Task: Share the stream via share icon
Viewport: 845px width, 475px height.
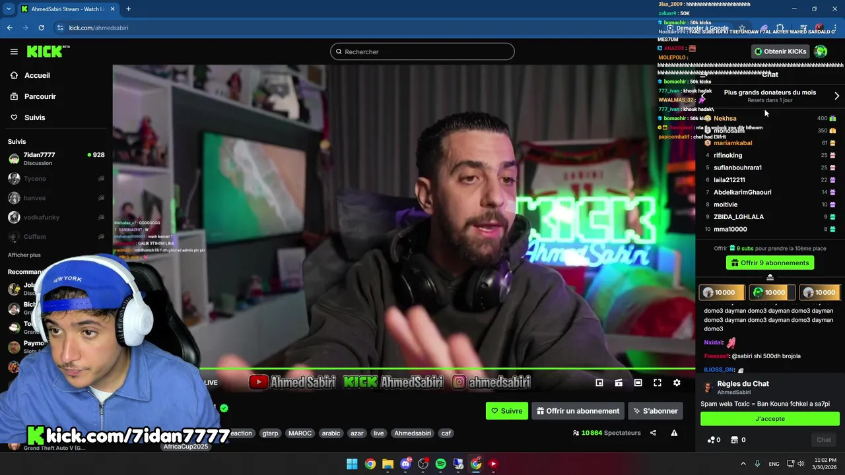Action: point(653,433)
